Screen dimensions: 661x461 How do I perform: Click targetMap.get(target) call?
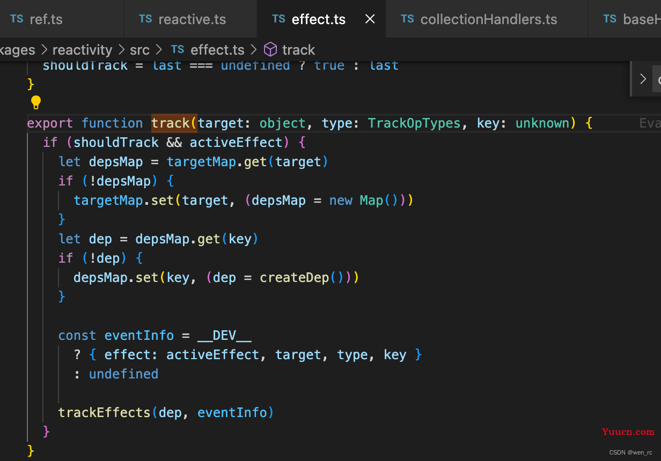[x=247, y=162]
